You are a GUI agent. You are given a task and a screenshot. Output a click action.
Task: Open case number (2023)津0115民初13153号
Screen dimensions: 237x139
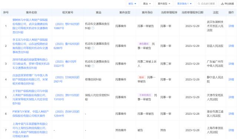click(67, 97)
